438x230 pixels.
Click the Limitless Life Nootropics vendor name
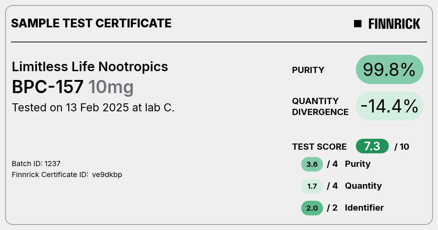point(90,66)
